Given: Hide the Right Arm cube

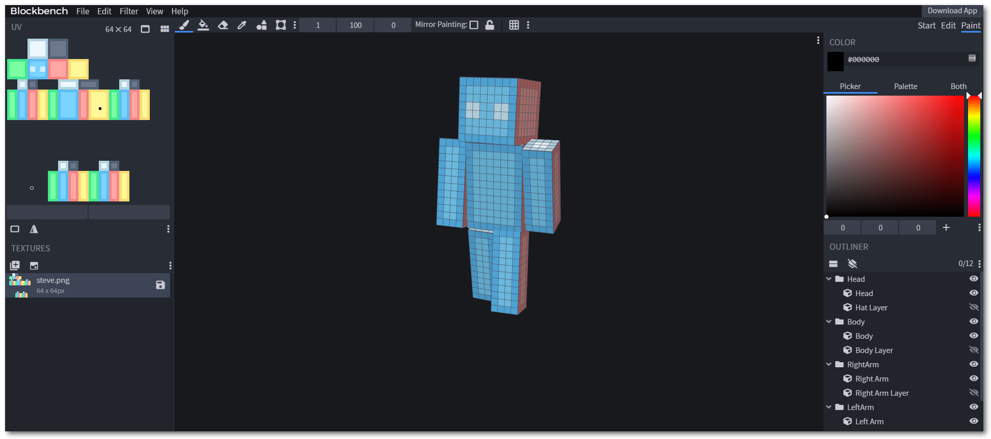Looking at the screenshot, I should coord(974,378).
